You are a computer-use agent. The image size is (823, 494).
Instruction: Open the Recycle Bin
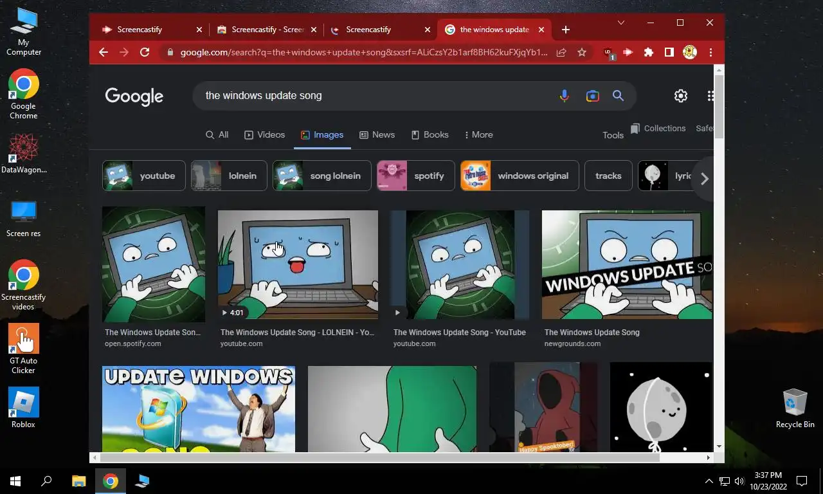(x=795, y=408)
